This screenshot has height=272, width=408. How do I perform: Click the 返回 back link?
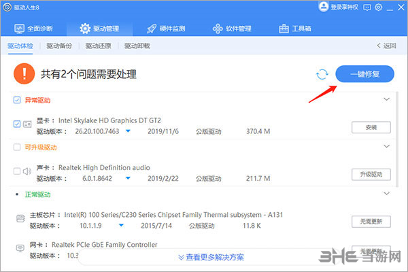point(386,46)
